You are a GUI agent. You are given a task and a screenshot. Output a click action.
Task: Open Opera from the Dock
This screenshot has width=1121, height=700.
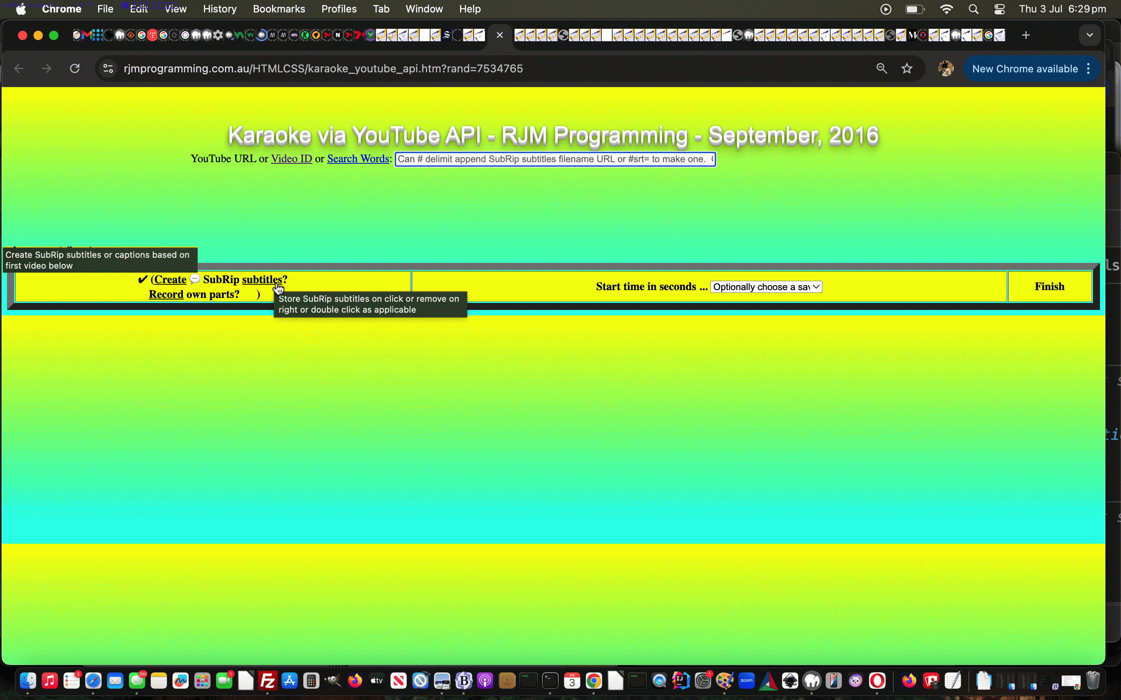[877, 680]
